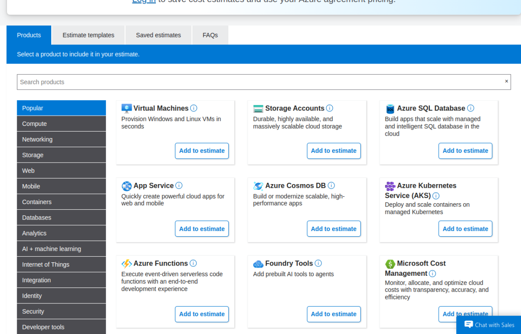
Task: Switch to the Estimate templates tab
Action: 88,35
